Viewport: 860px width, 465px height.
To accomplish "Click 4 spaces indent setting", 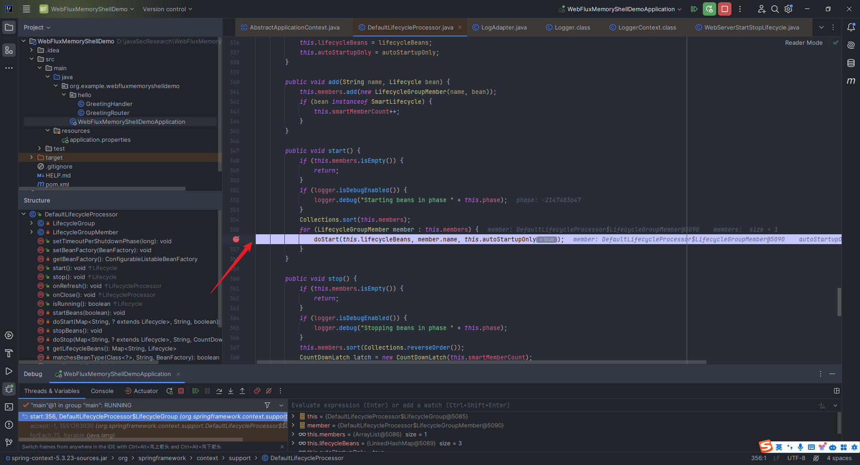I will (839, 458).
